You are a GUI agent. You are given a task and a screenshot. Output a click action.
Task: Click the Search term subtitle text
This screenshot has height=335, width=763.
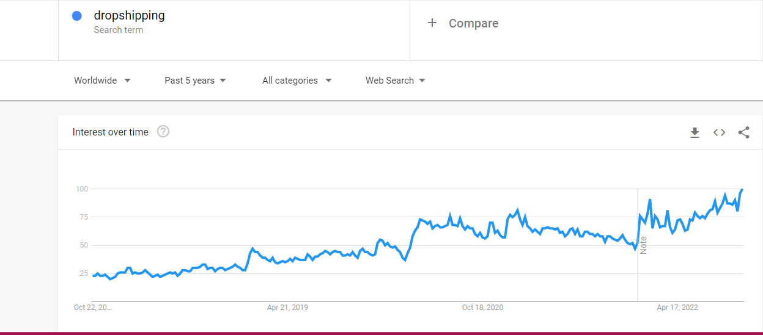[x=119, y=30]
